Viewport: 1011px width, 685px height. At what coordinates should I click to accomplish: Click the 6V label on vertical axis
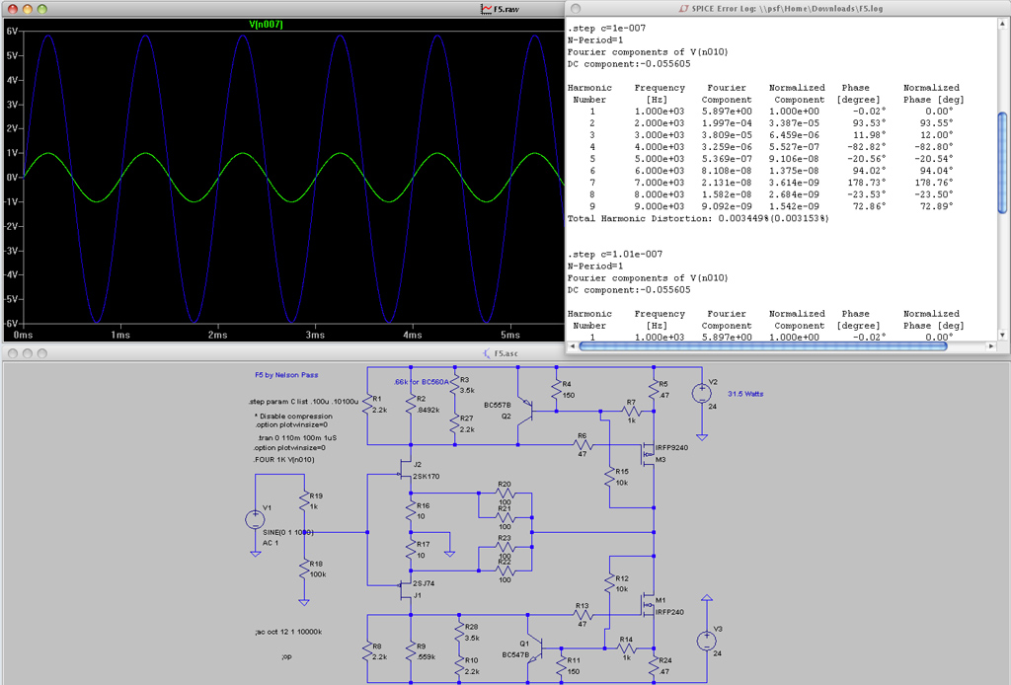pyautogui.click(x=12, y=31)
